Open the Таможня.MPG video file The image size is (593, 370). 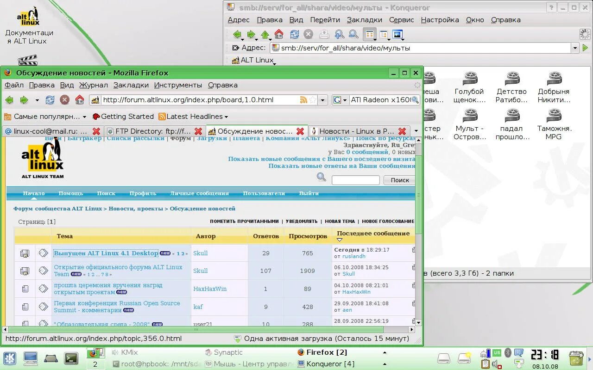554,124
